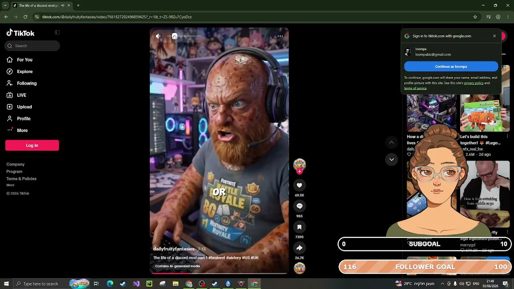Open the steak-cutting man video thumbnail

pyautogui.click(x=485, y=194)
